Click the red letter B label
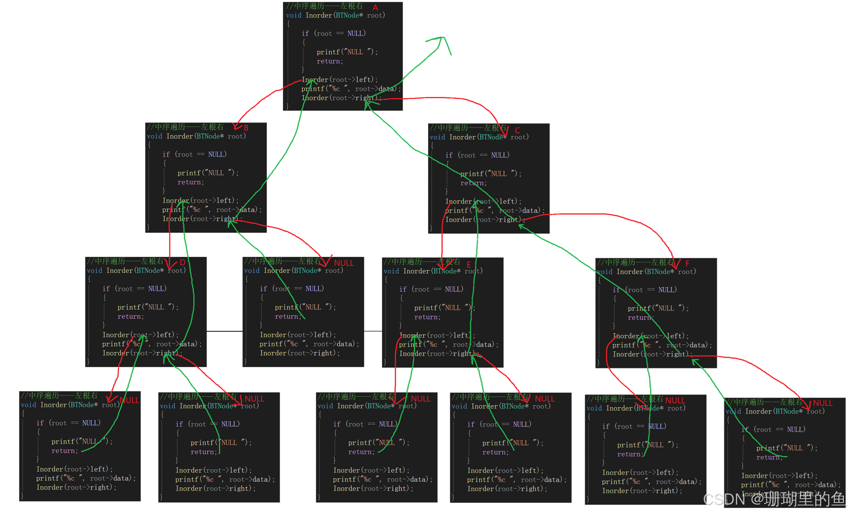 pyautogui.click(x=246, y=128)
